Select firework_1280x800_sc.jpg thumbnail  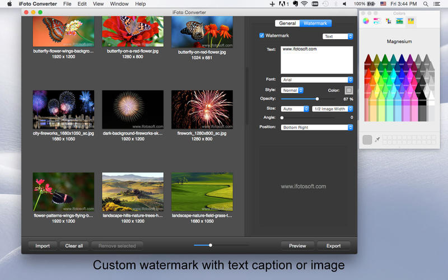click(202, 110)
